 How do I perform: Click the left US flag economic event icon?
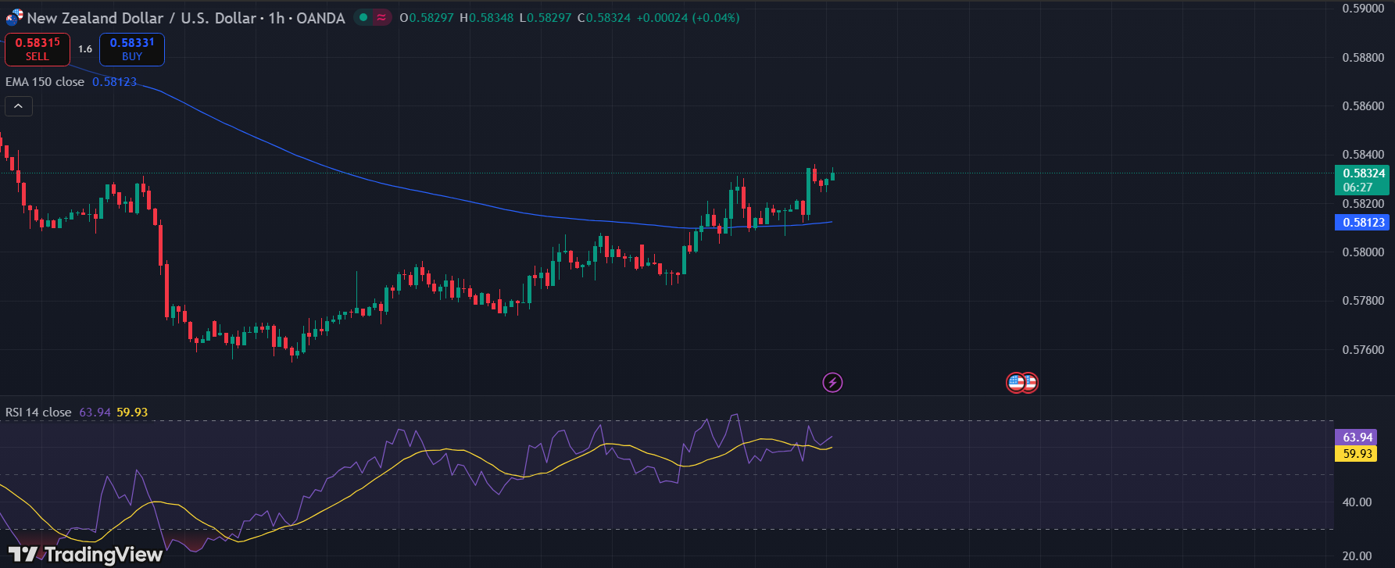point(1015,382)
